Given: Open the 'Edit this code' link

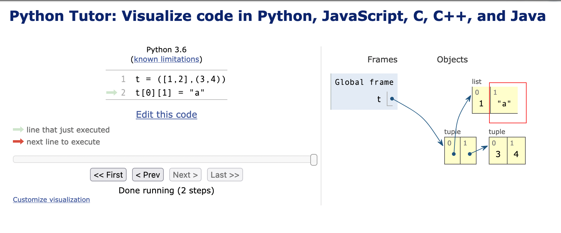Looking at the screenshot, I should [167, 114].
